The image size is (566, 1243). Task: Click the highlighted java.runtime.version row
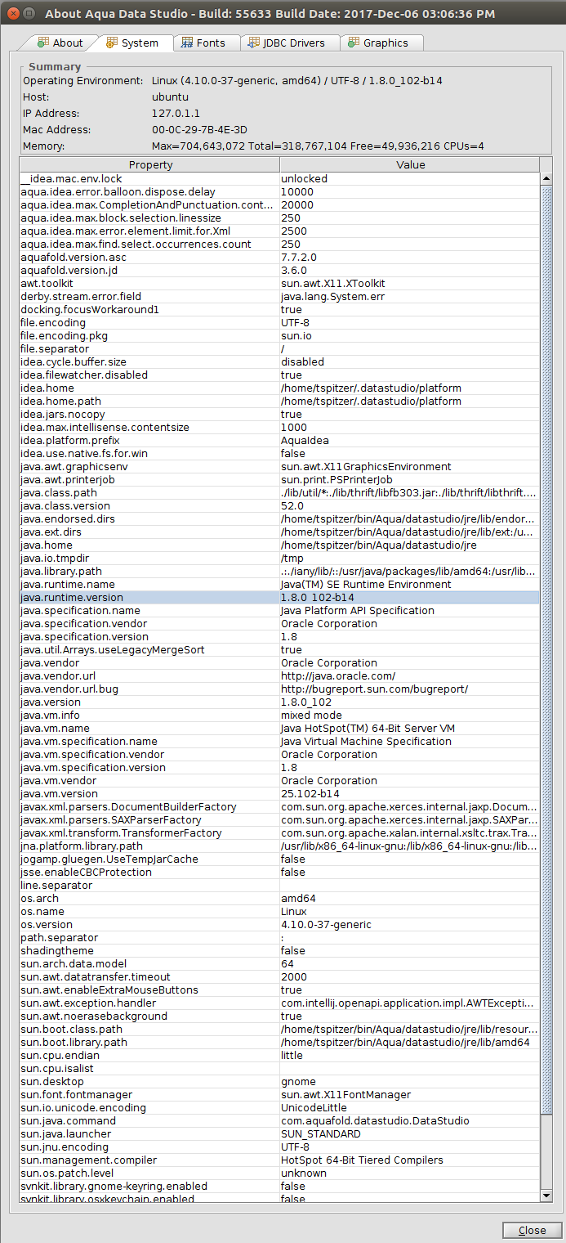[x=279, y=597]
